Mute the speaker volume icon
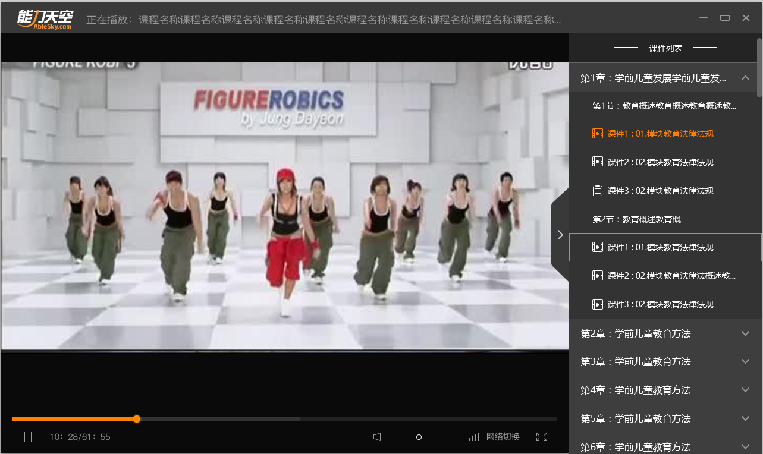The height and width of the screenshot is (454, 763). click(379, 437)
